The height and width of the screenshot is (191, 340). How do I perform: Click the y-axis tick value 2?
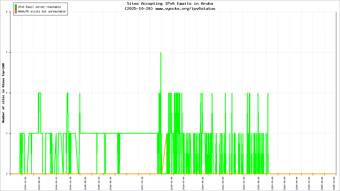[x=10, y=93]
